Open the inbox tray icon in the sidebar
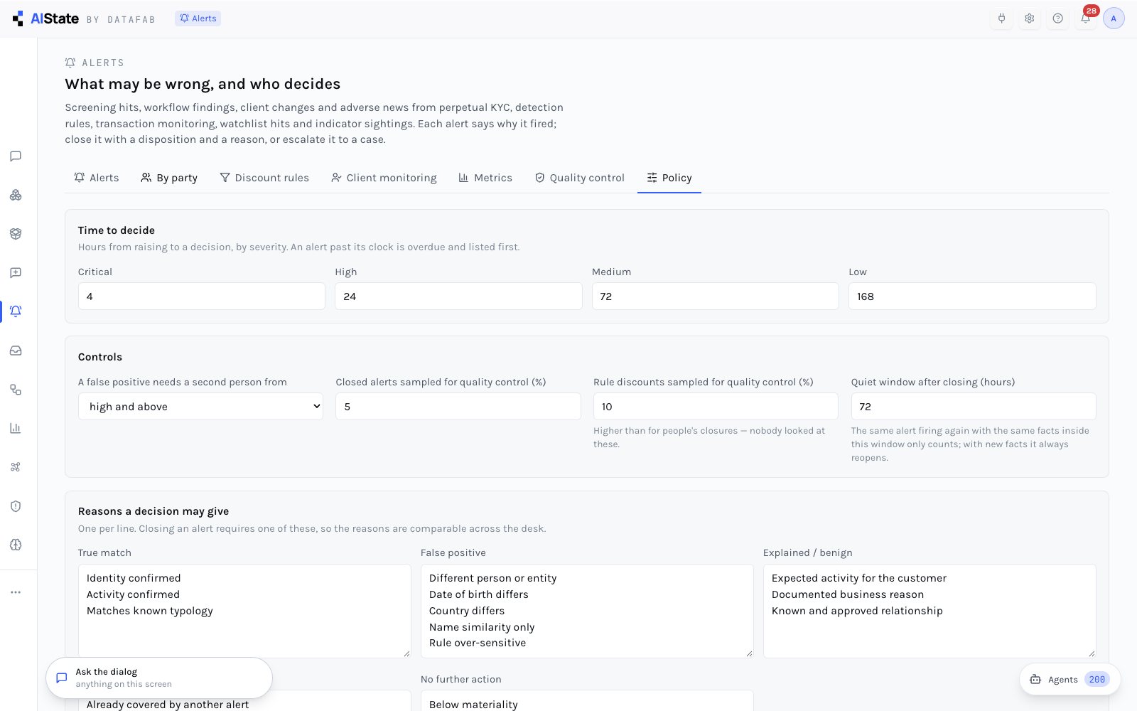1137x711 pixels. pos(16,351)
